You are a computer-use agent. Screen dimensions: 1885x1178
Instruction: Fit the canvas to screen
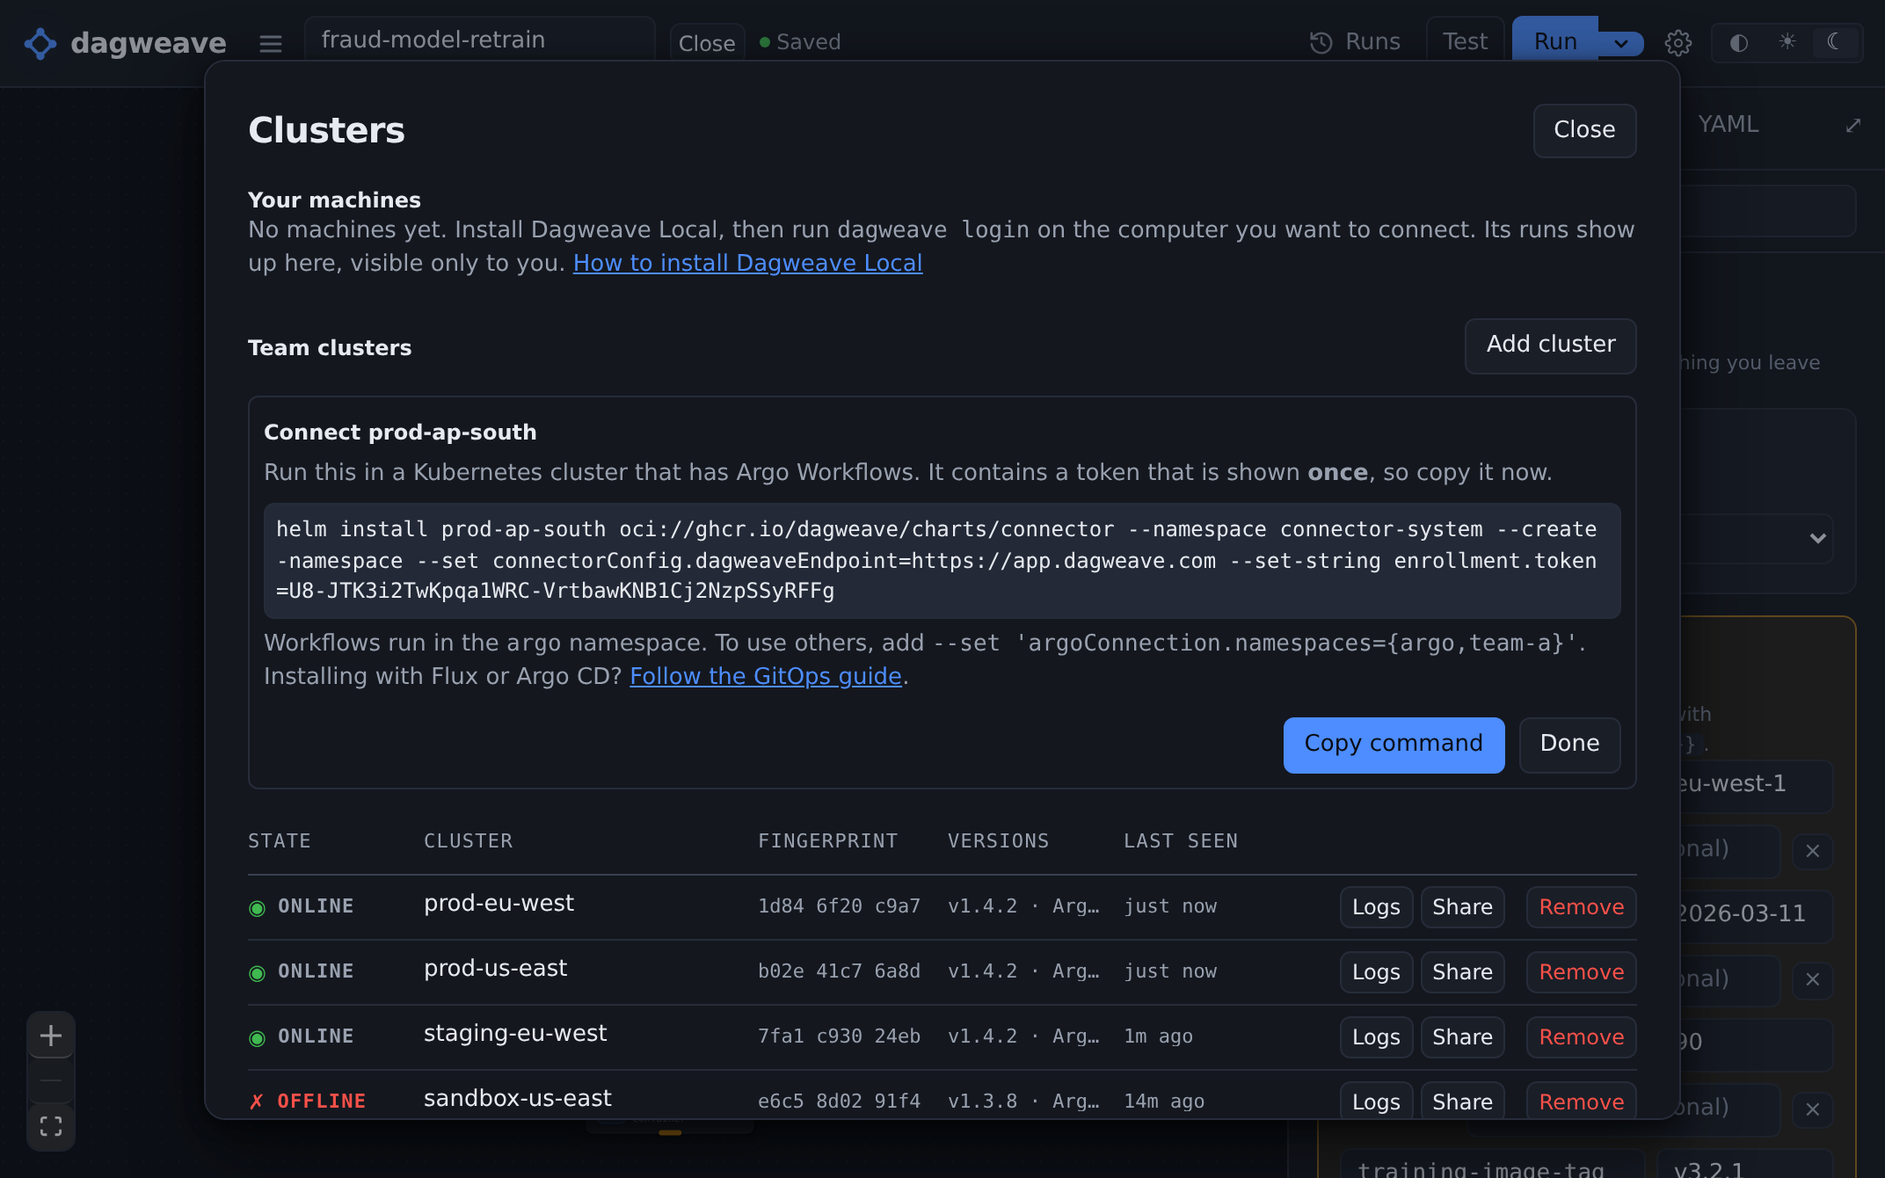coord(51,1126)
